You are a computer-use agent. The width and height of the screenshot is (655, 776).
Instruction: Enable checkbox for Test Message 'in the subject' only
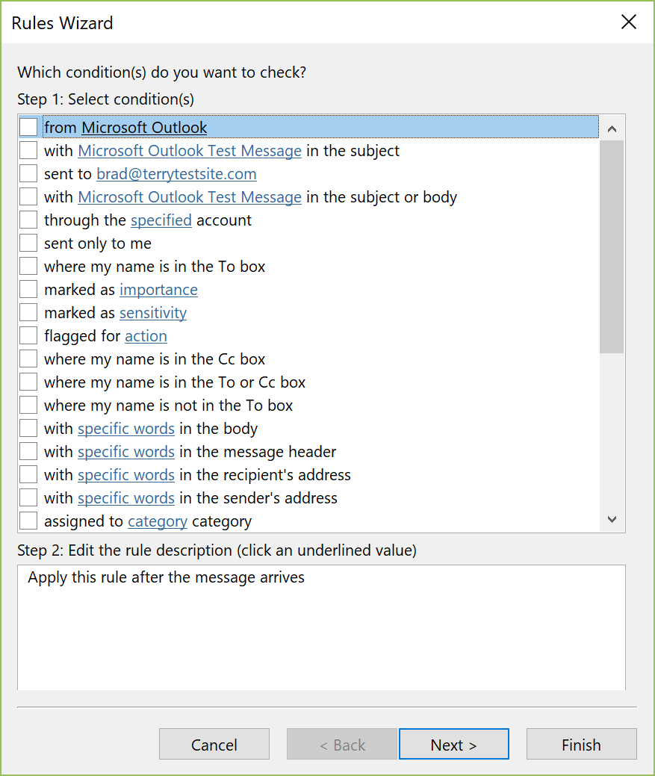point(28,150)
